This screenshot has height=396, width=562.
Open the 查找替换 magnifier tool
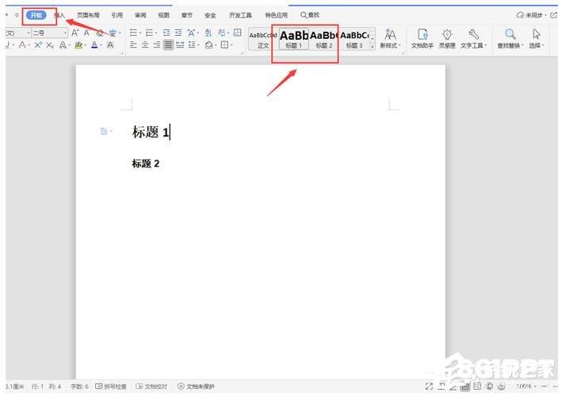[510, 39]
